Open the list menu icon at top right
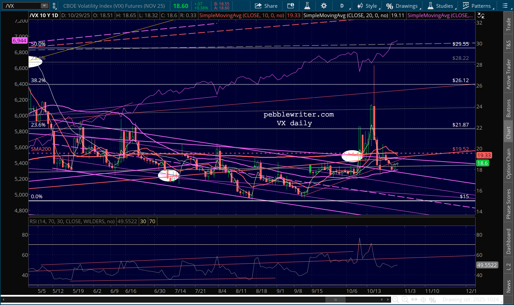514x305 pixels. [505, 6]
